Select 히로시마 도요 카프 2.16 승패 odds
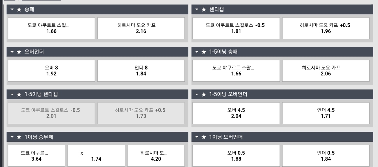 pyautogui.click(x=141, y=28)
